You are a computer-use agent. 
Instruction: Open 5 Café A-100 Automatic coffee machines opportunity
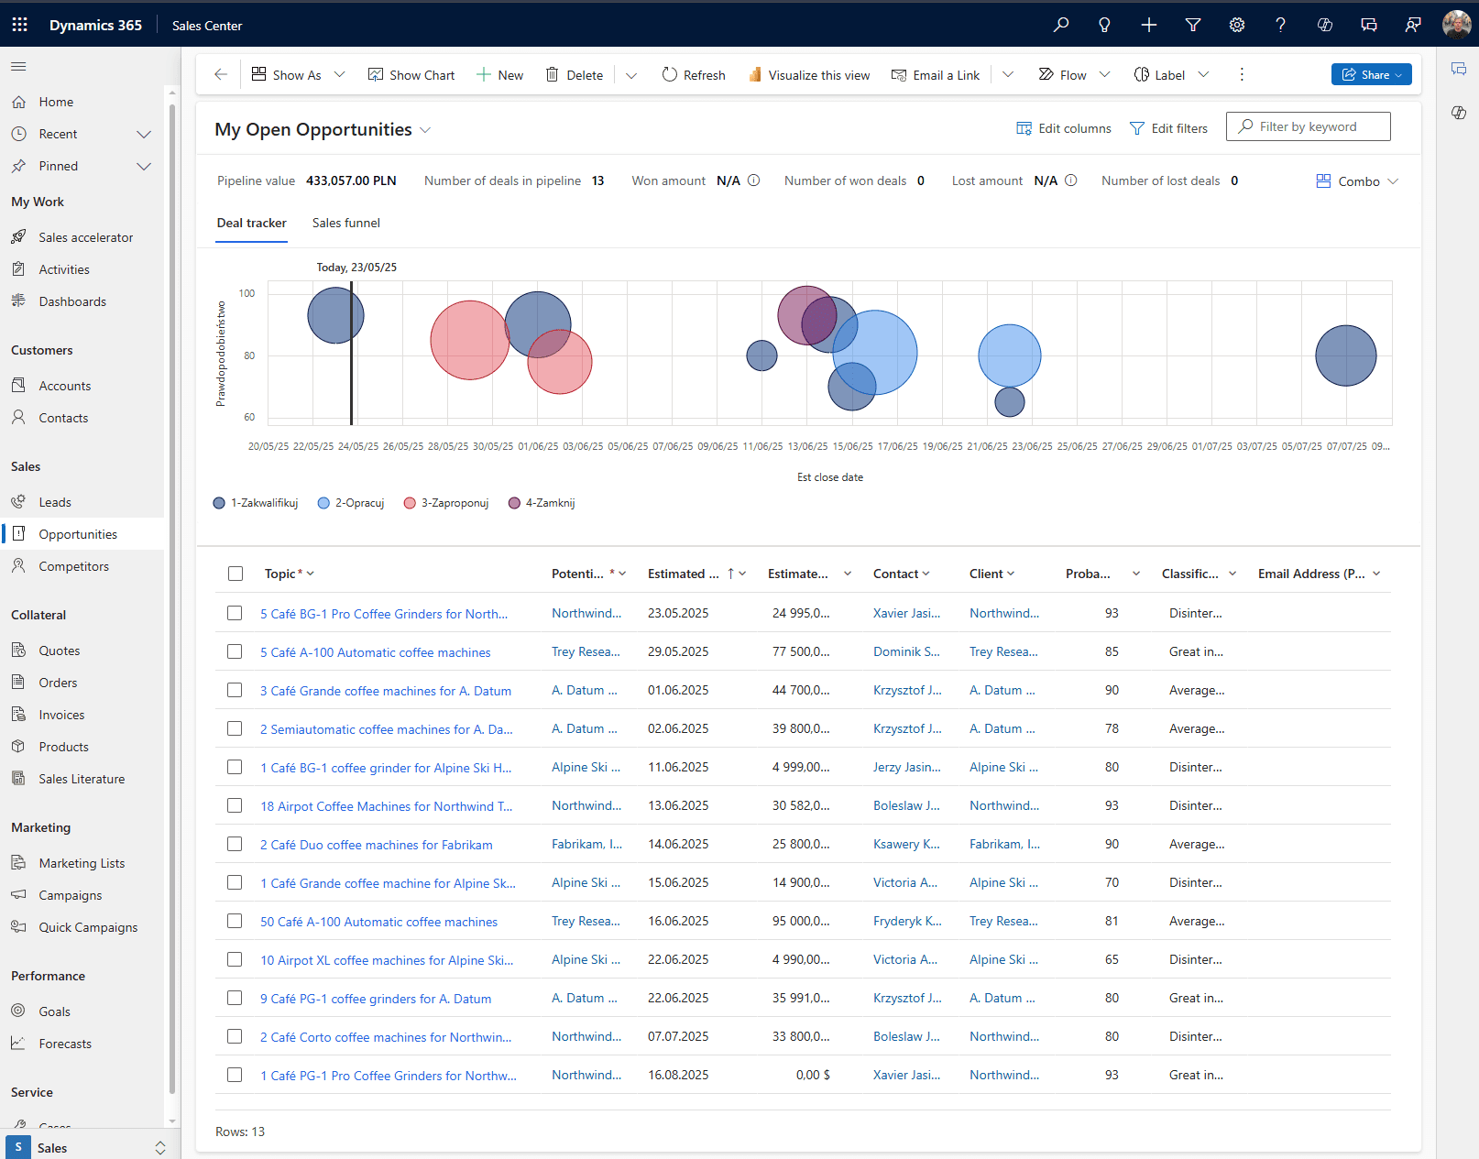(x=376, y=652)
